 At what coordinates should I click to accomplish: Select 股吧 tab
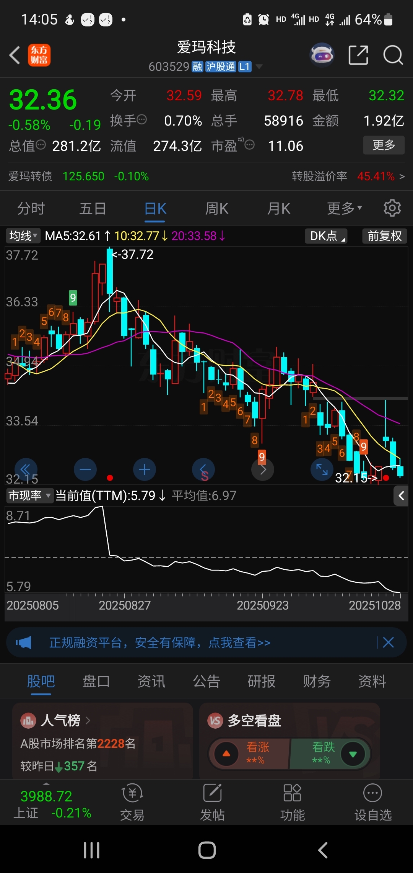pyautogui.click(x=41, y=682)
